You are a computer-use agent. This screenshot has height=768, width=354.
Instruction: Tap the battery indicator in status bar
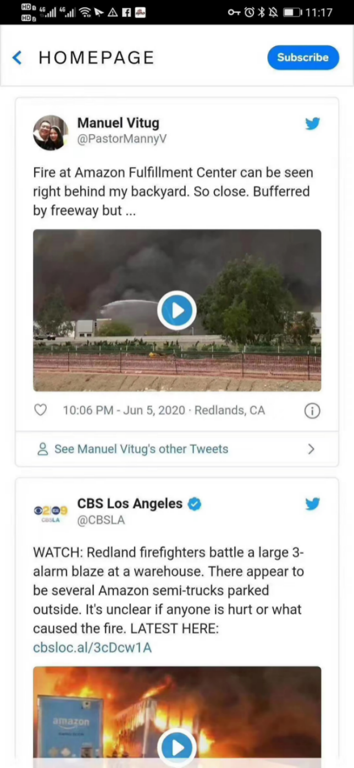(x=292, y=12)
